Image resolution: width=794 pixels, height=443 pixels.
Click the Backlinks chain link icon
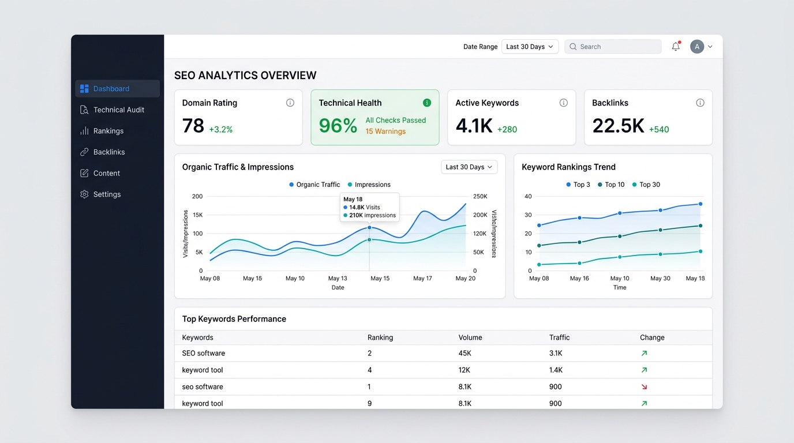84,152
